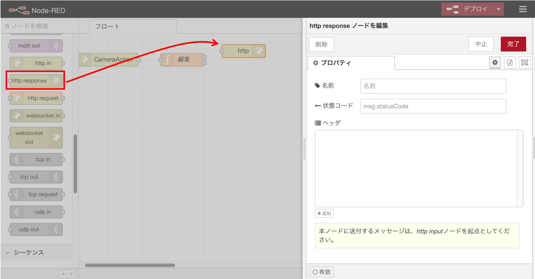Open node properties gear icon
Screen dimensions: 535x279
pos(495,62)
